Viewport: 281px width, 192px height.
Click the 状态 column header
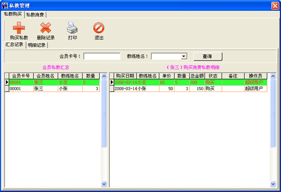coord(213,76)
